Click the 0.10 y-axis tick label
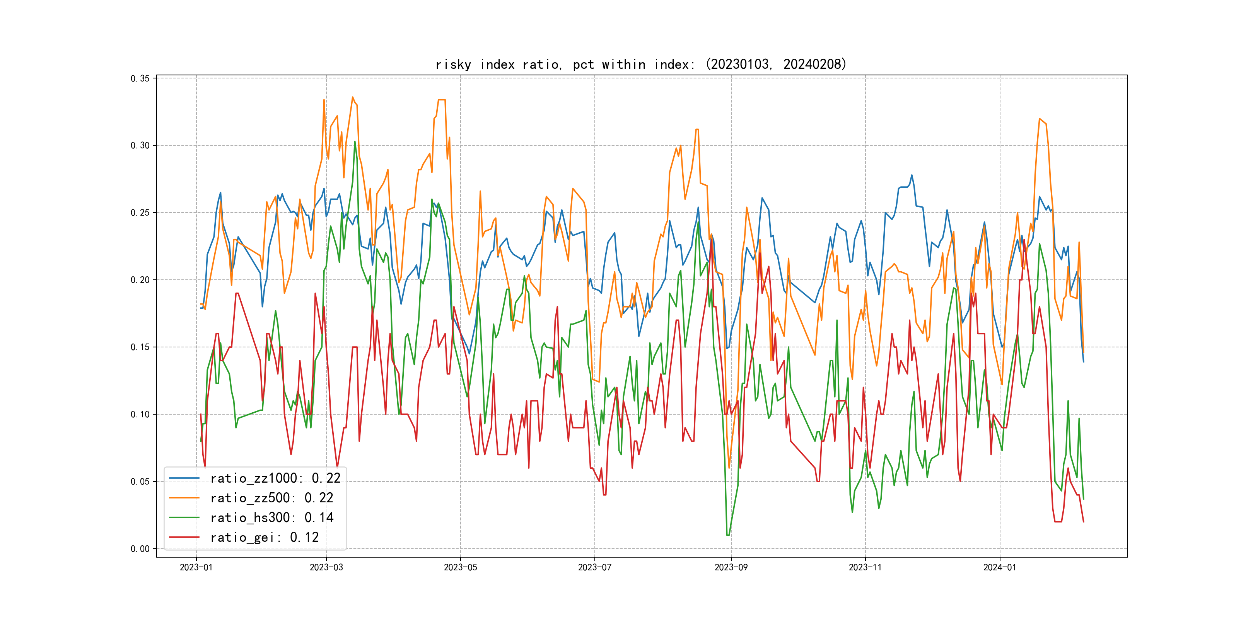 click(x=140, y=414)
